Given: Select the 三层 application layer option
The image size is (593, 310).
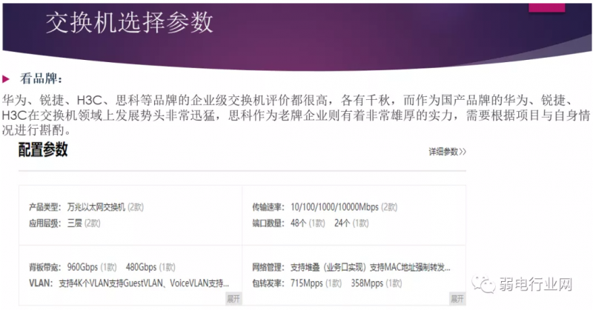Looking at the screenshot, I should [x=73, y=221].
